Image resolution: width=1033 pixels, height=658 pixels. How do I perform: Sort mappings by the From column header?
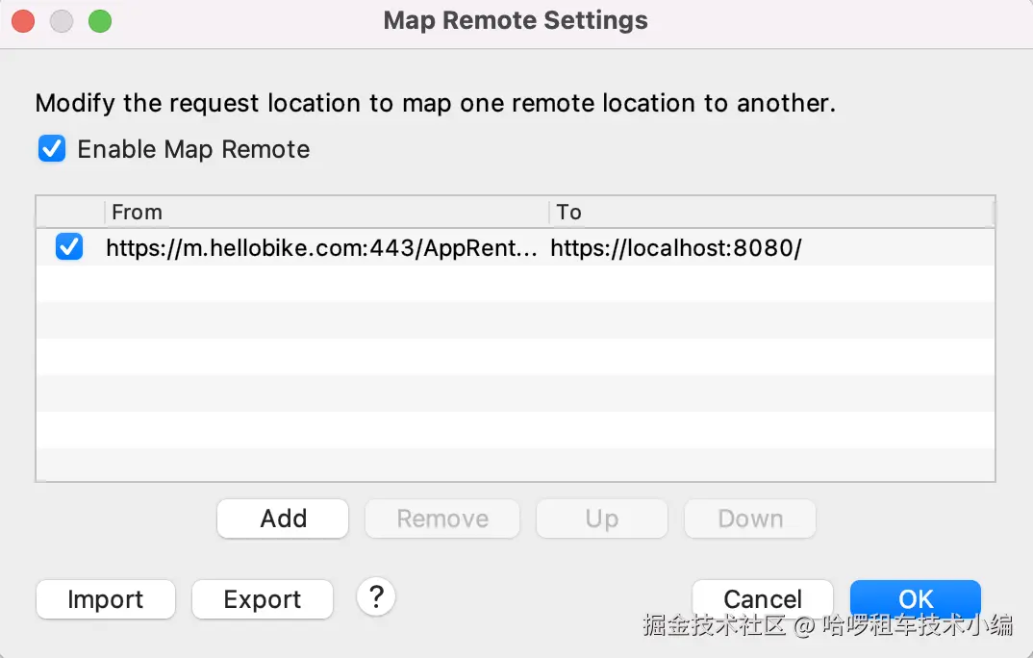point(325,212)
